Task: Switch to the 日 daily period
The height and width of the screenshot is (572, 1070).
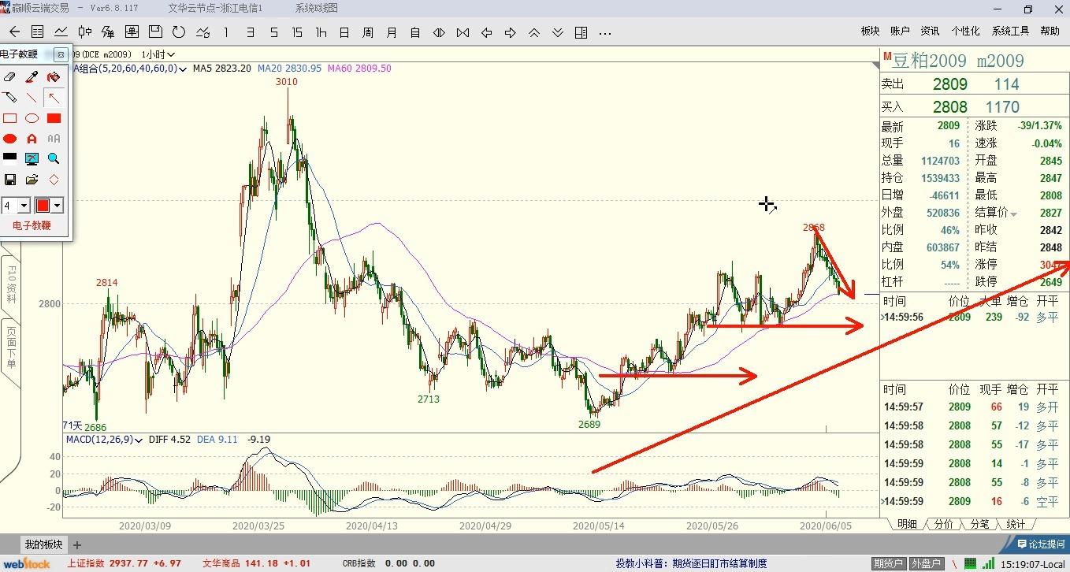Action: [344, 32]
